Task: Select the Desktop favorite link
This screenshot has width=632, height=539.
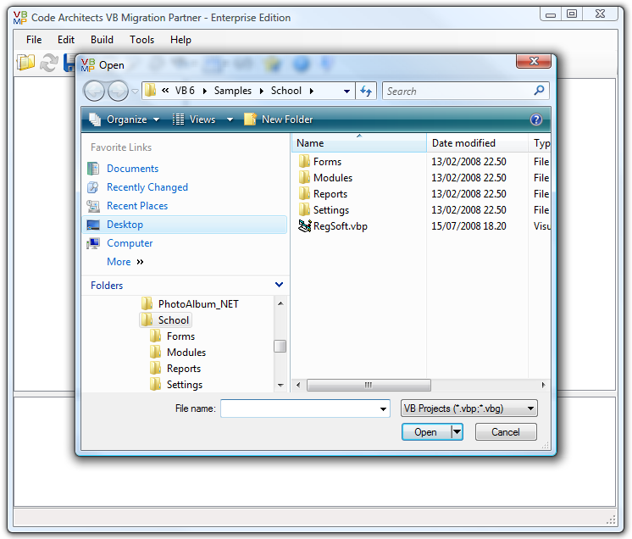Action: (x=185, y=225)
